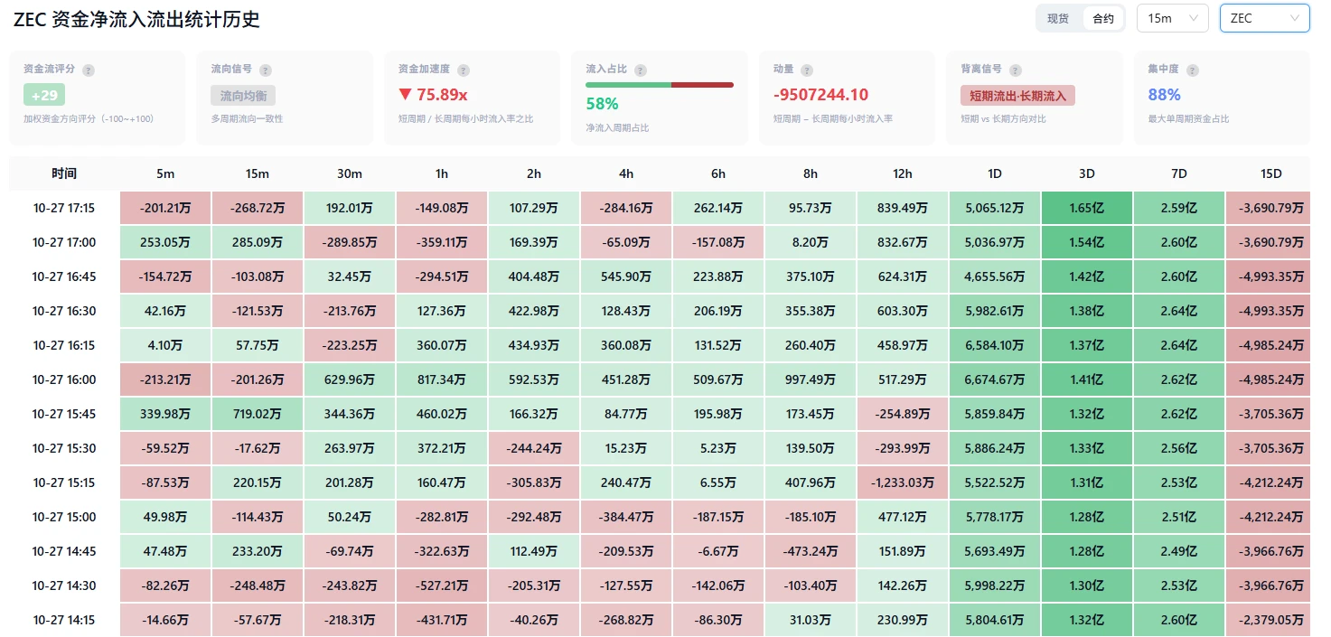Click help icon next to 资金加速度
The image size is (1331, 637).
click(x=464, y=70)
